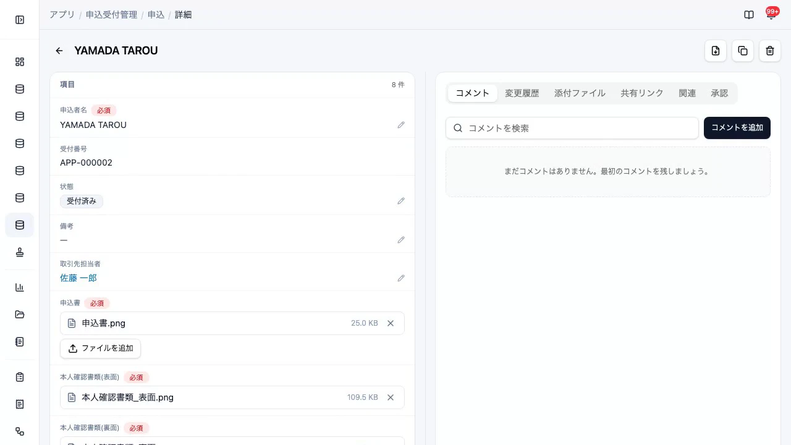Image resolution: width=791 pixels, height=445 pixels.
Task: Switch to the コメント tab
Action: 473,93
